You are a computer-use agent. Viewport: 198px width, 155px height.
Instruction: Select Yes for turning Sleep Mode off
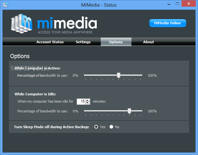point(96,127)
